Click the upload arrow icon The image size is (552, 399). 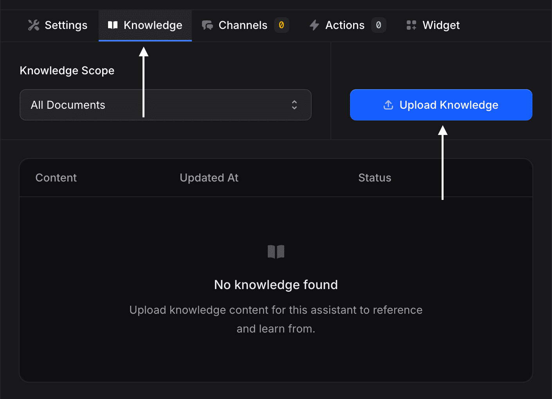(388, 105)
